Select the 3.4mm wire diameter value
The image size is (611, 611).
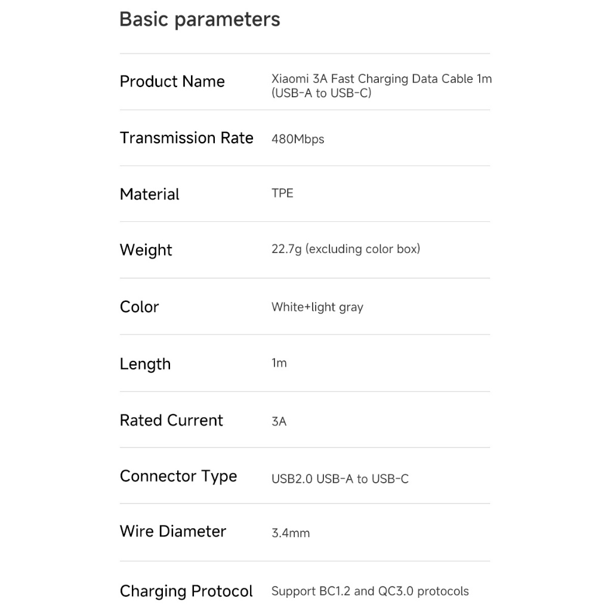click(291, 533)
